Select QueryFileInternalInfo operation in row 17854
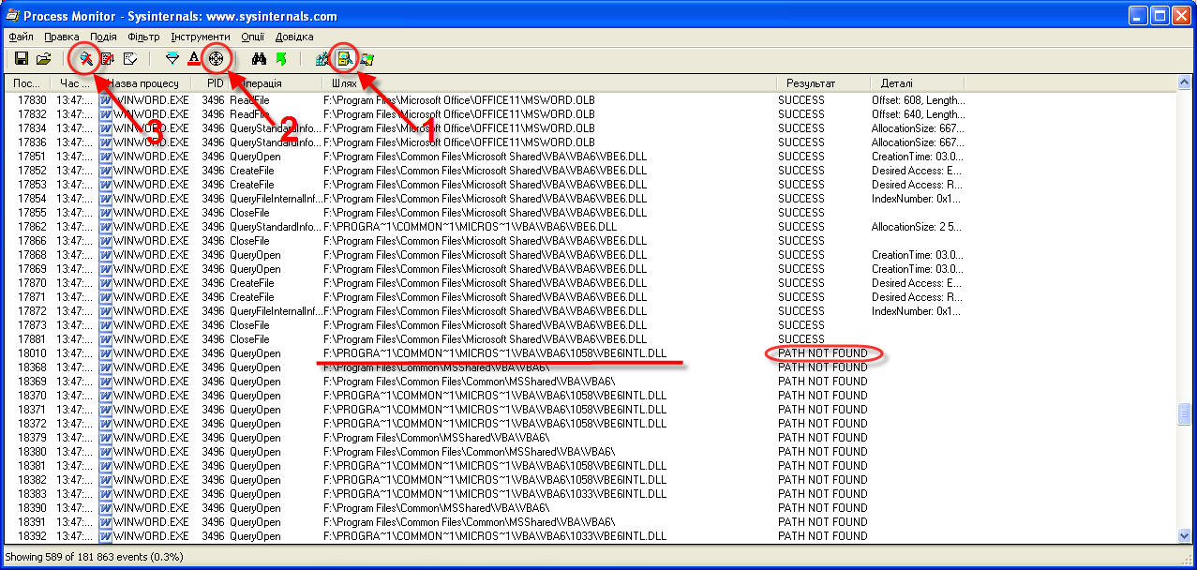 coord(276,199)
